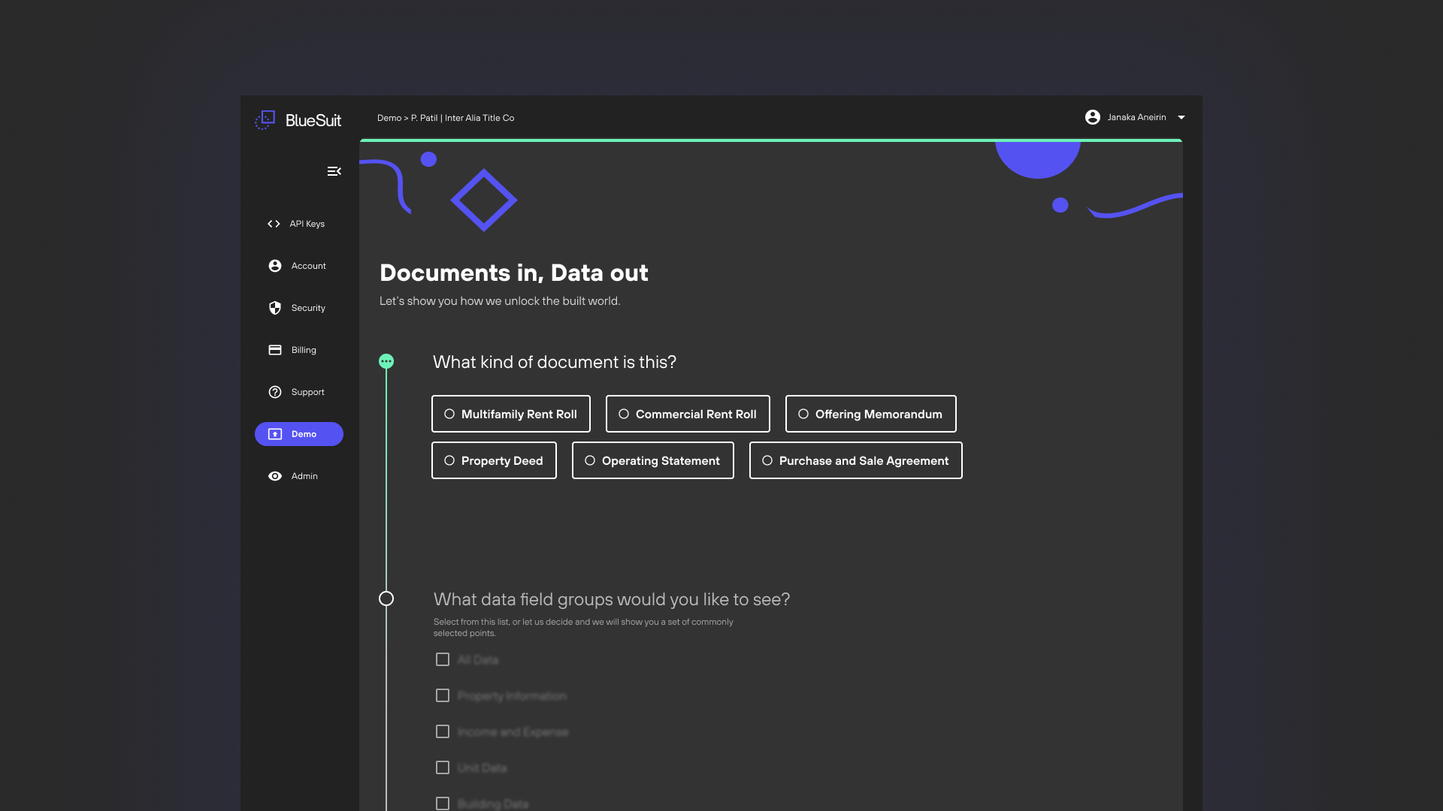The image size is (1443, 811).
Task: Click the 'Select from this list' helper text
Action: pos(583,627)
